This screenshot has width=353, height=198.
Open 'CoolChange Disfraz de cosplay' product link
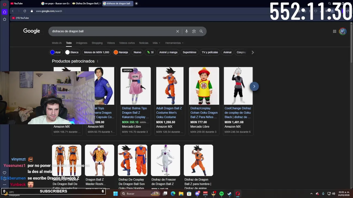(x=238, y=112)
